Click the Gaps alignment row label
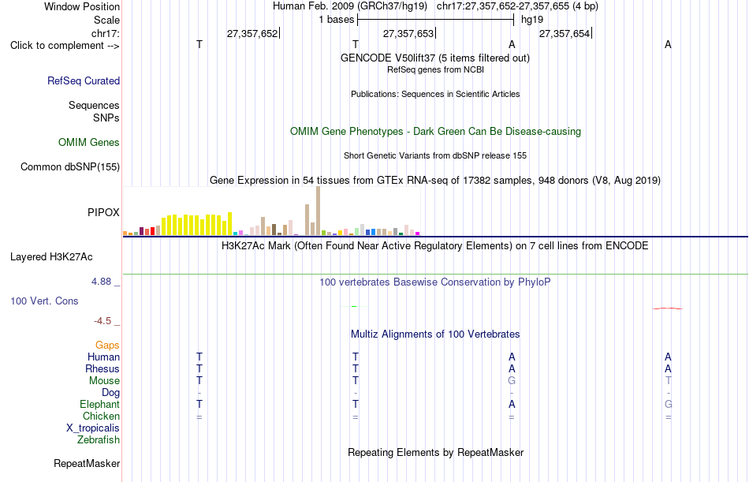This screenshot has width=749, height=482. [x=107, y=346]
